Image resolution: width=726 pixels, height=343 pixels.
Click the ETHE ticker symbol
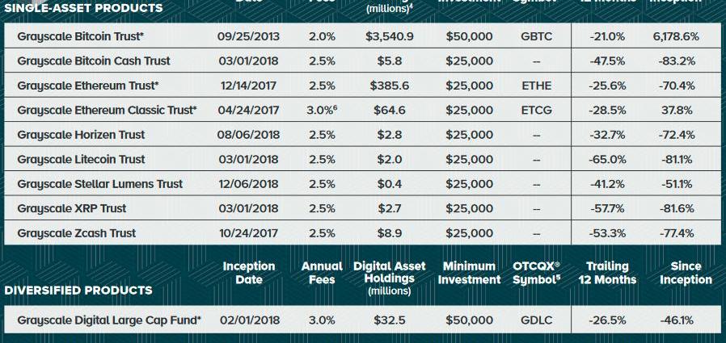[x=536, y=86]
